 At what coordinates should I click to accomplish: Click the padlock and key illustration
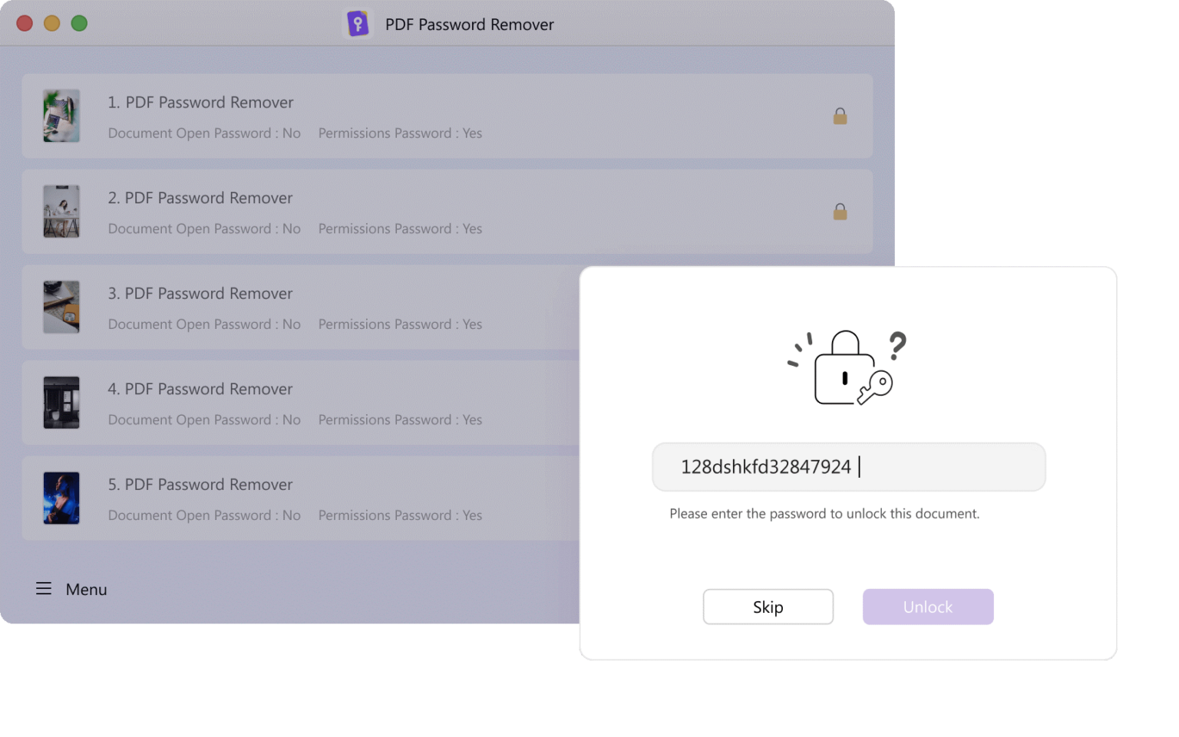tap(847, 368)
